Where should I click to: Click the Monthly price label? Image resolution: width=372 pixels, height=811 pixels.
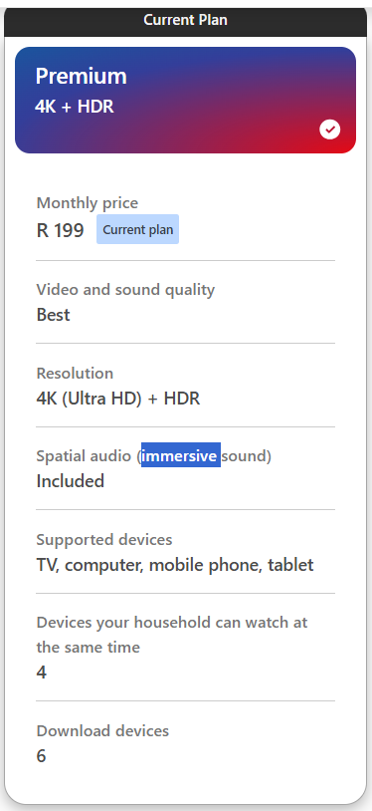88,203
